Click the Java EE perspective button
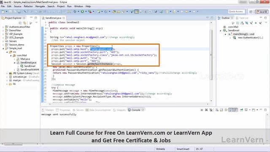Viewport: 270px width, 152px height. [x=262, y=11]
